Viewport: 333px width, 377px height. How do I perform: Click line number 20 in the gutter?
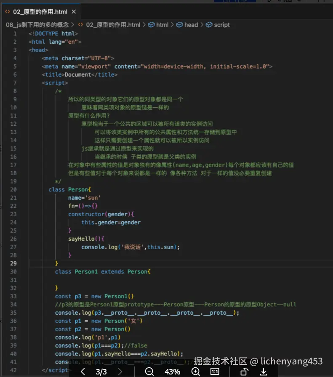pyautogui.click(x=13, y=189)
